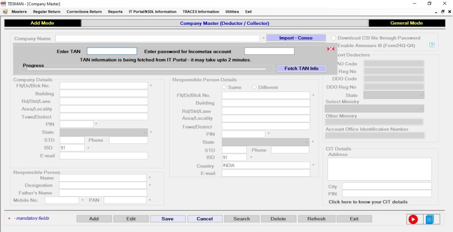The image size is (453, 232).
Task: Click the Progress bar
Action: [146, 69]
